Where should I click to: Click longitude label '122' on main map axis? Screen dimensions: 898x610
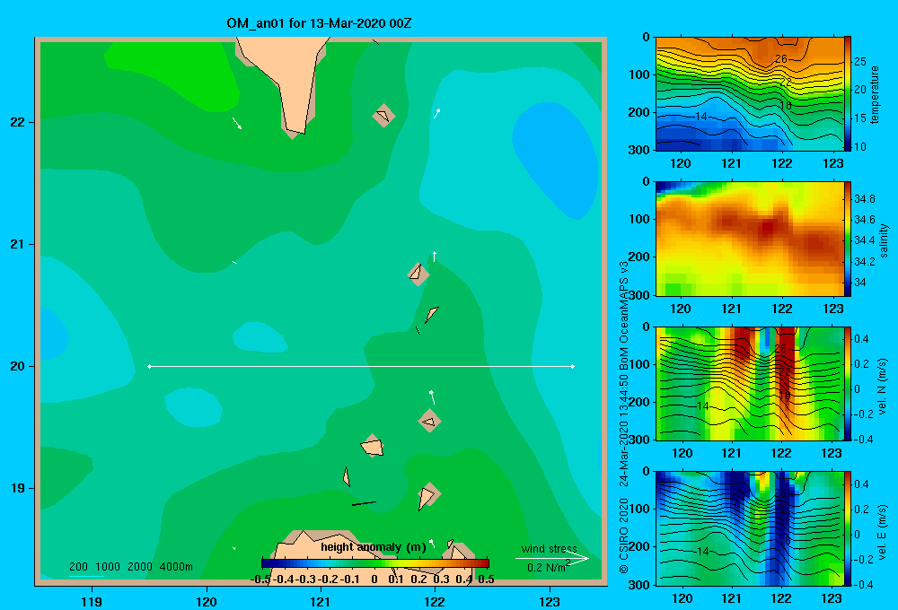435,602
